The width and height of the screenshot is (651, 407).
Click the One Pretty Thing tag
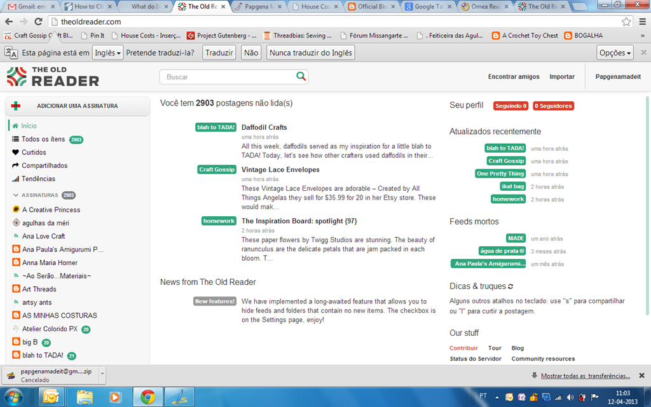pyautogui.click(x=500, y=174)
